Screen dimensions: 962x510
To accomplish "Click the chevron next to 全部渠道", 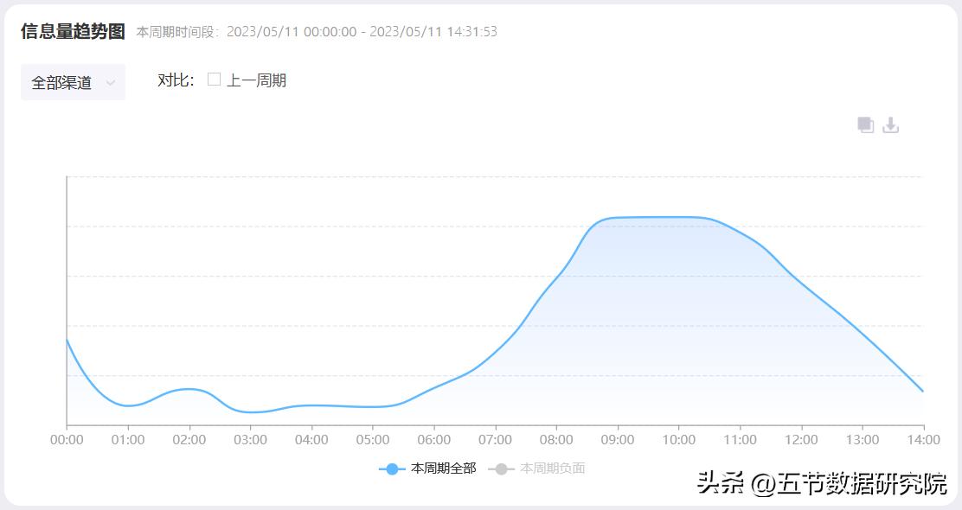I will click(110, 82).
